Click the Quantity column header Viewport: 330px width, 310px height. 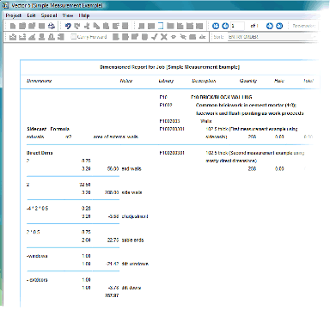[x=248, y=81]
